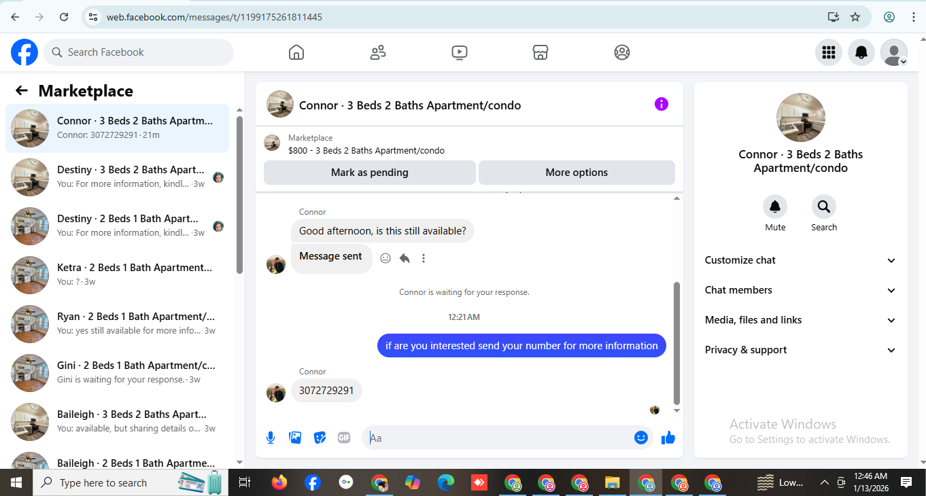This screenshot has width=926, height=496.
Task: Open Gini 2 Beds 1 Bath conversation
Action: 117,373
